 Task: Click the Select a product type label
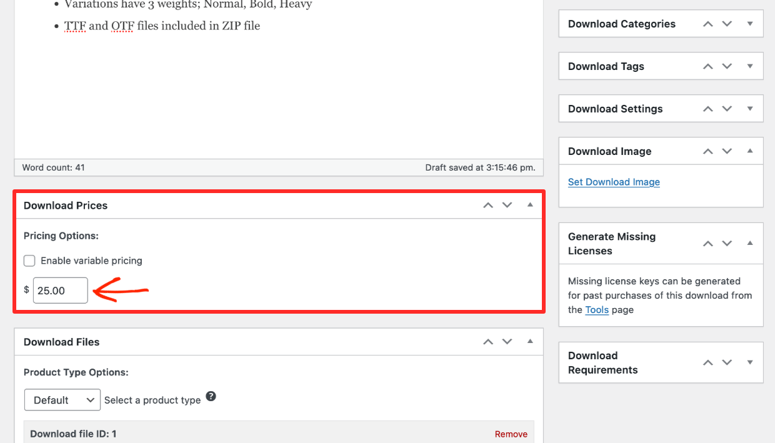(152, 400)
